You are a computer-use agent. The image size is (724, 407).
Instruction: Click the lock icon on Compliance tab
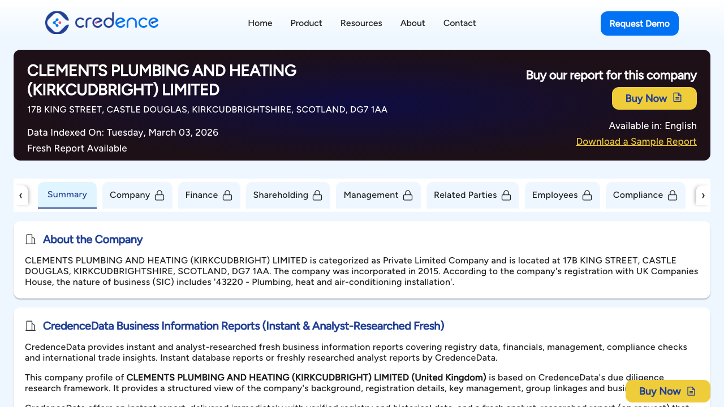(x=673, y=195)
